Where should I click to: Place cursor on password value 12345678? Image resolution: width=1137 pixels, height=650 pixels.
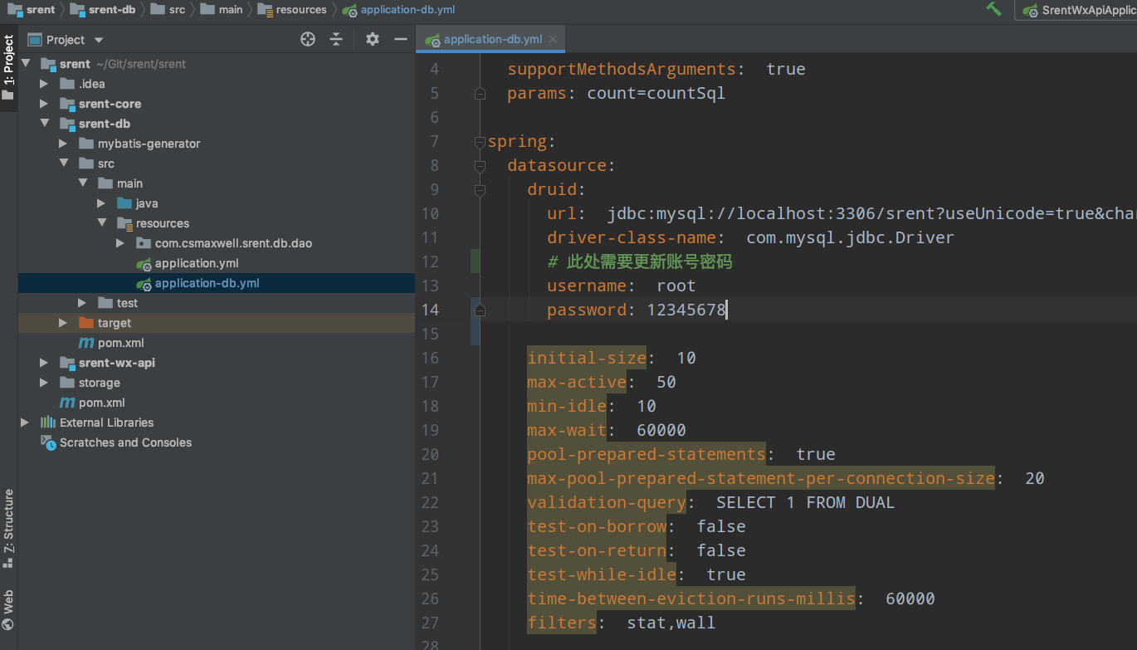coord(686,310)
